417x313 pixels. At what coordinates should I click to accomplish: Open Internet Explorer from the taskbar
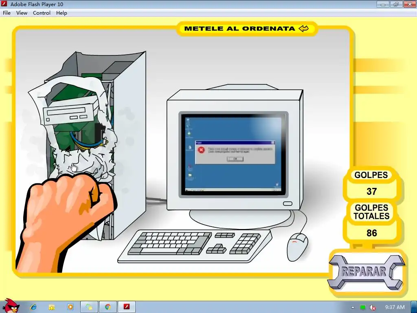tap(33, 307)
